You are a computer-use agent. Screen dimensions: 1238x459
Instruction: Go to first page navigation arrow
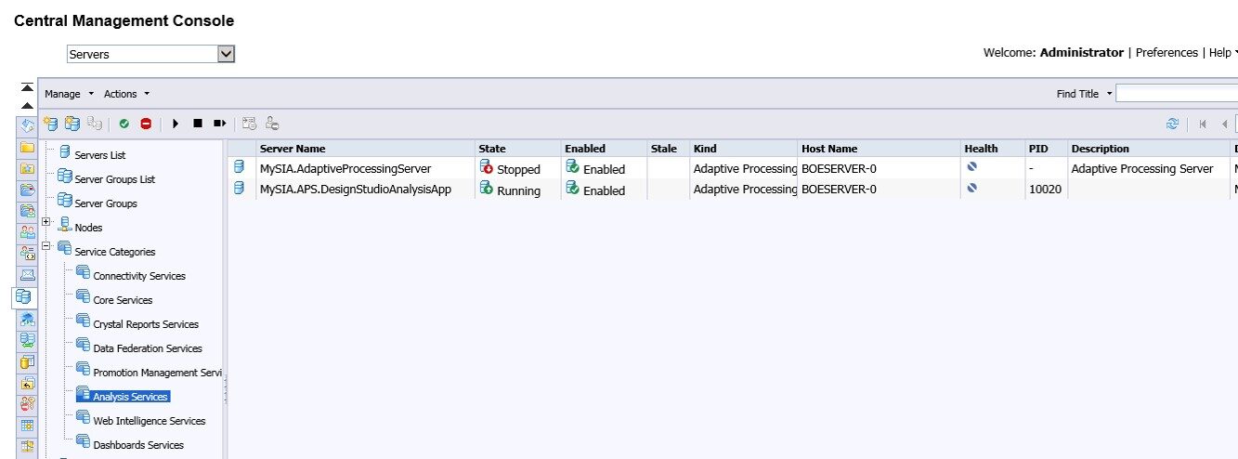pos(1203,124)
